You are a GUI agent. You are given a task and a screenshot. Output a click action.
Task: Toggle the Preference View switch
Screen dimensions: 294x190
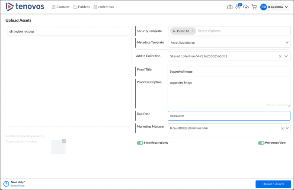click(x=261, y=143)
